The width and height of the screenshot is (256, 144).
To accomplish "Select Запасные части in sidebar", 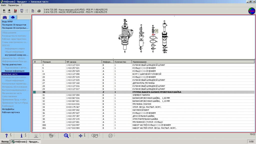I will click(15, 74).
